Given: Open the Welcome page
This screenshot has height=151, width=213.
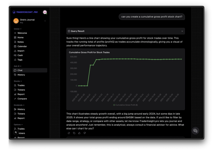Looking at the screenshot, I should tap(22, 33).
